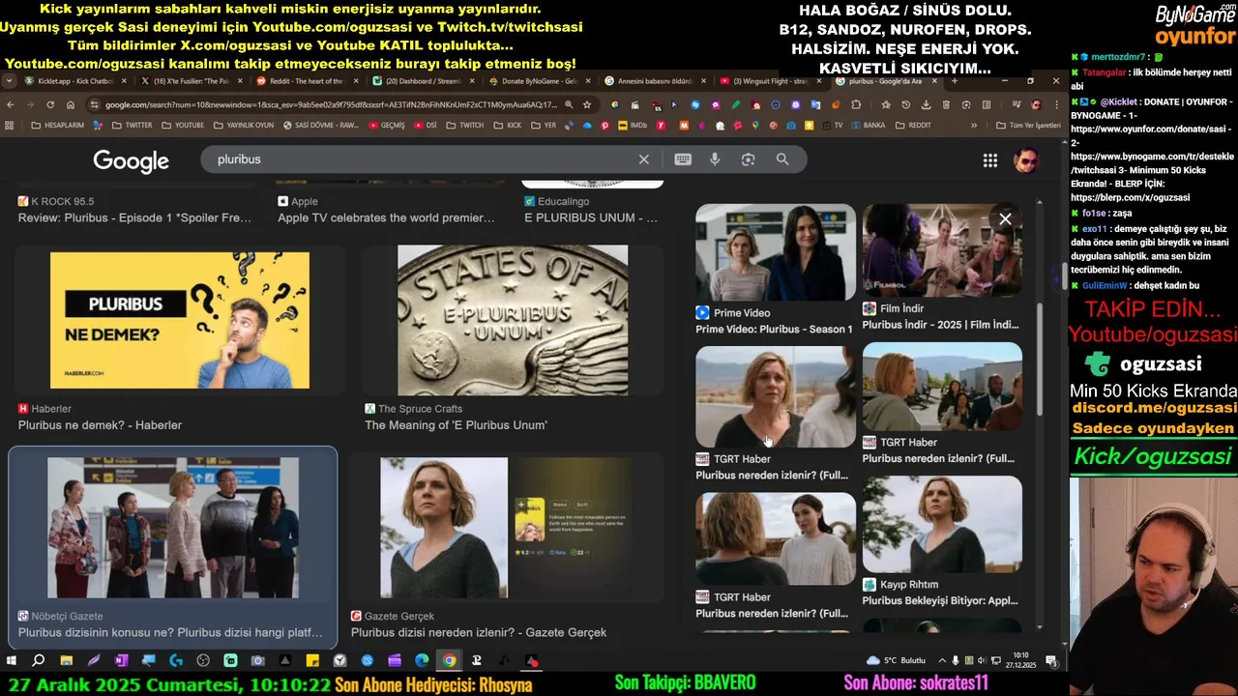This screenshot has width=1238, height=696.
Task: Open E Pluribus Unum coin image
Action: coord(513,320)
